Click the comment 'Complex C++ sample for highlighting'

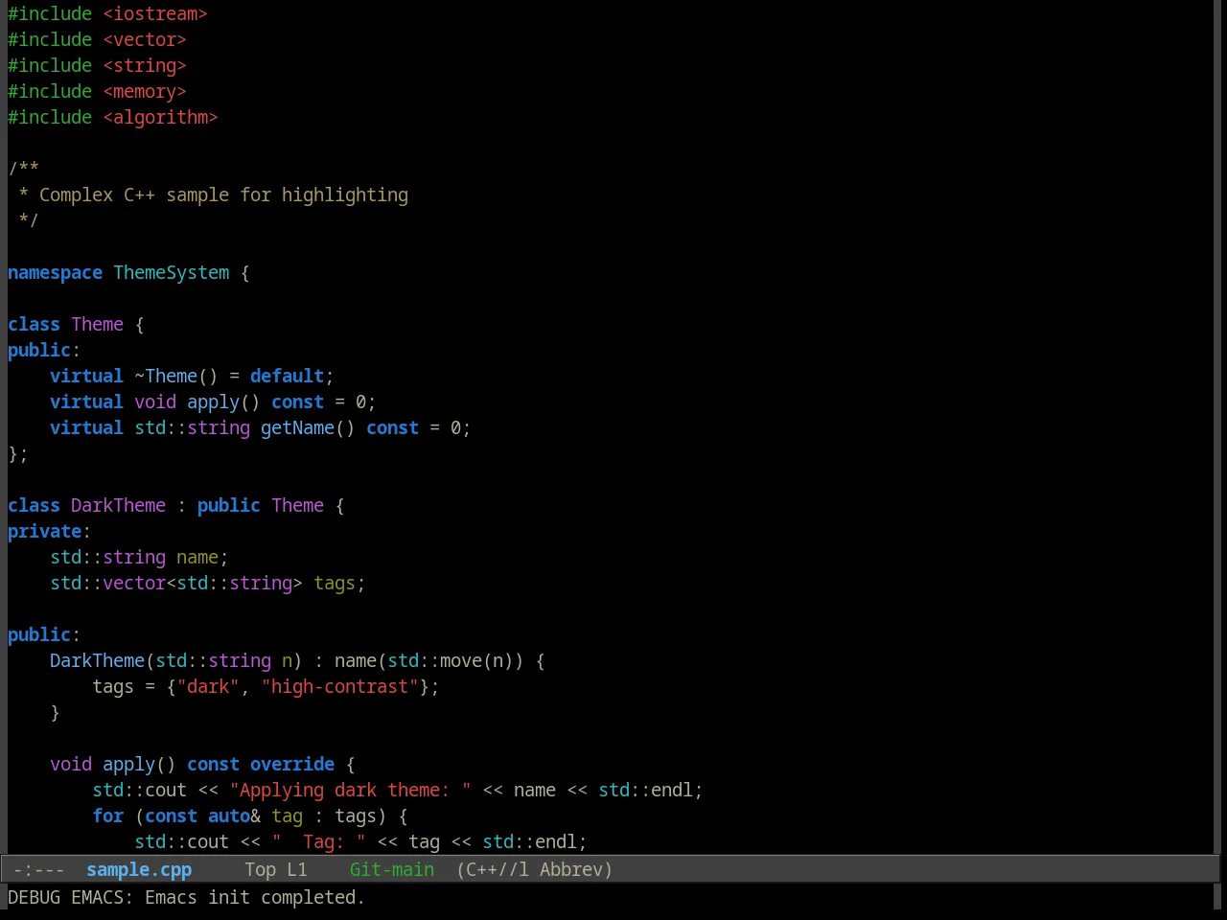pos(223,195)
